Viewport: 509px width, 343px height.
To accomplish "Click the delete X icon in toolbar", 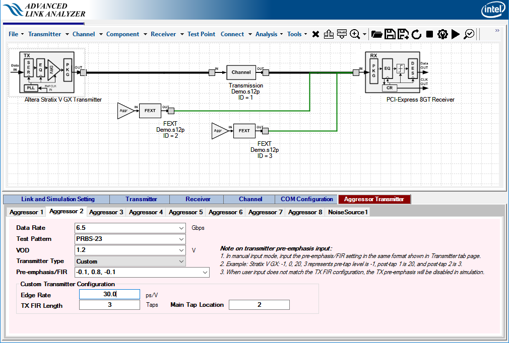I will tap(315, 34).
